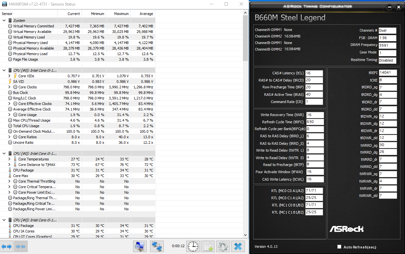Click the collapse columns arrows button in HWiNFO
This screenshot has height=254, width=405.
[x=20, y=247]
